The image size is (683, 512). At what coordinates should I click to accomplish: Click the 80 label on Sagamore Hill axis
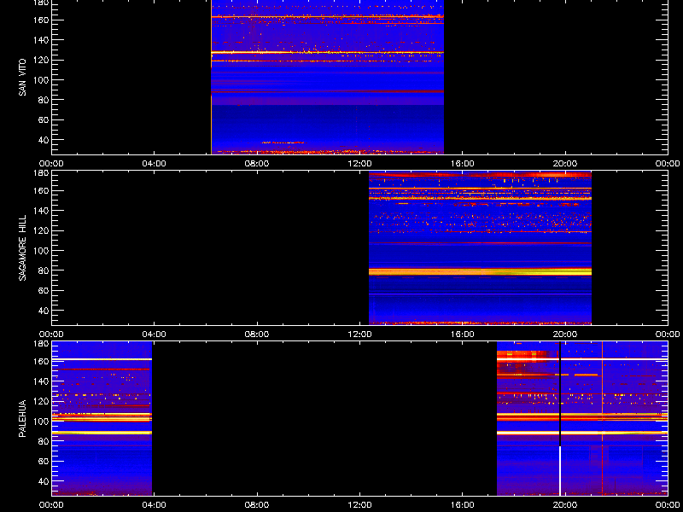coord(45,271)
